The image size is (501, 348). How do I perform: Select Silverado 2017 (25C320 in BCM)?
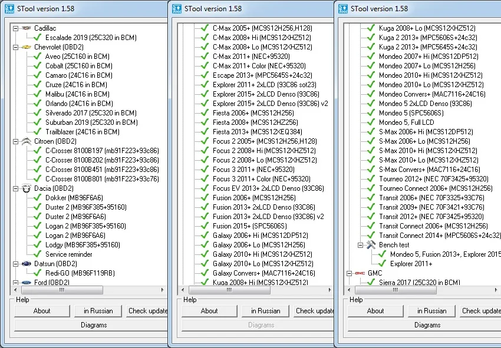[91, 113]
